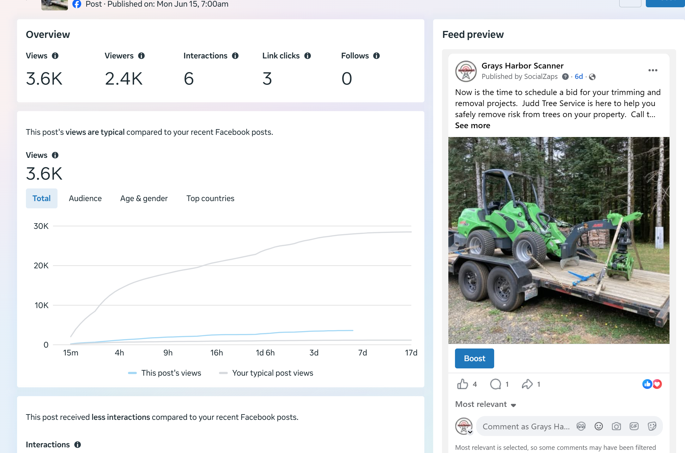Open emoji picker in comment box

tap(599, 426)
